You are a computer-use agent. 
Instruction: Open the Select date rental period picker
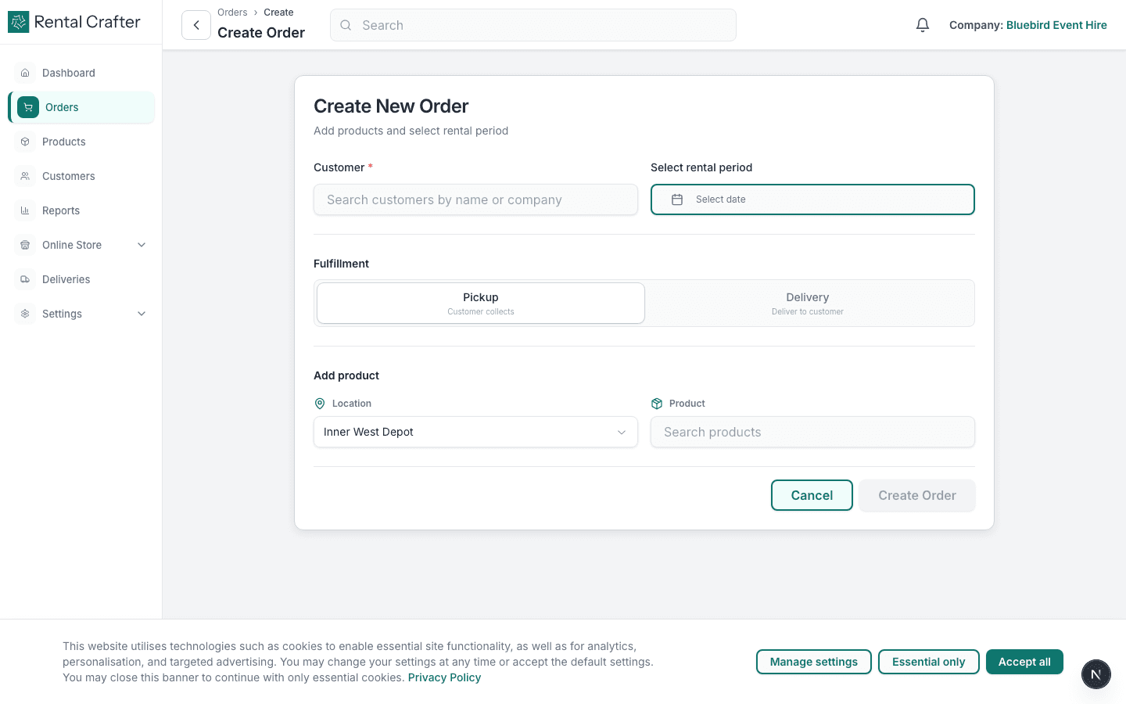tap(812, 199)
